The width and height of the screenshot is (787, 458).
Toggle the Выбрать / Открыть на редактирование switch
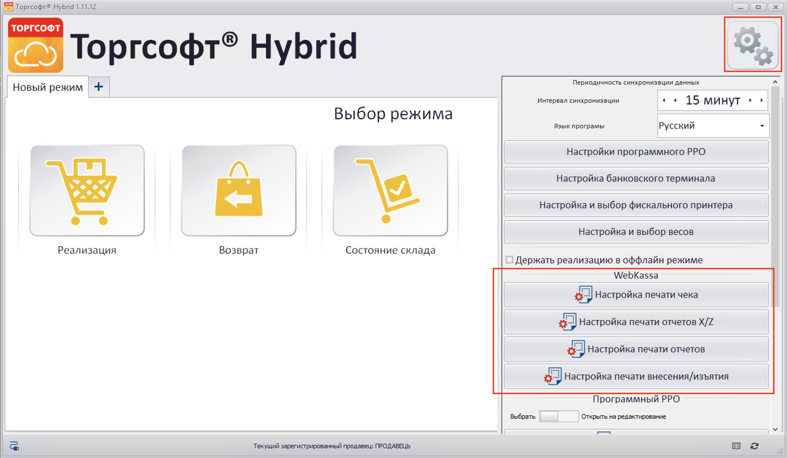pyautogui.click(x=559, y=416)
